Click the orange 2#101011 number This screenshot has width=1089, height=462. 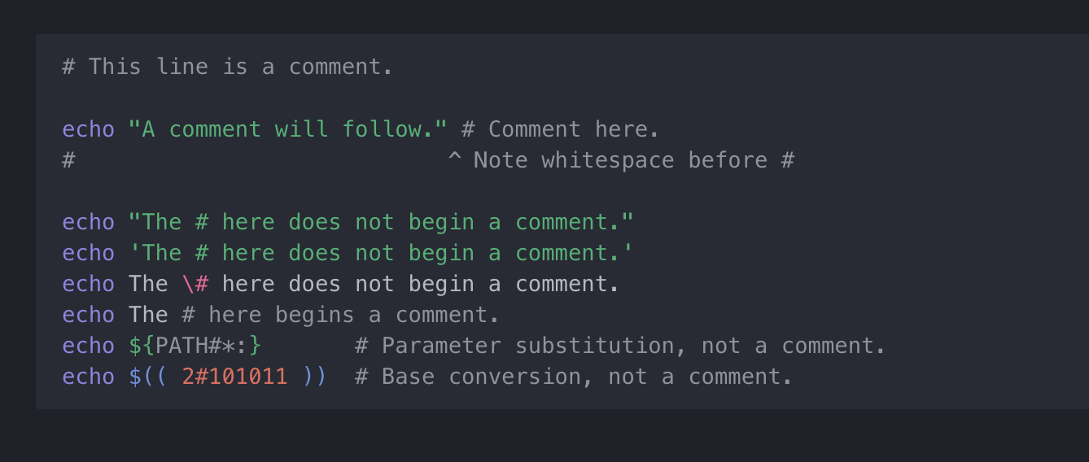(x=234, y=377)
